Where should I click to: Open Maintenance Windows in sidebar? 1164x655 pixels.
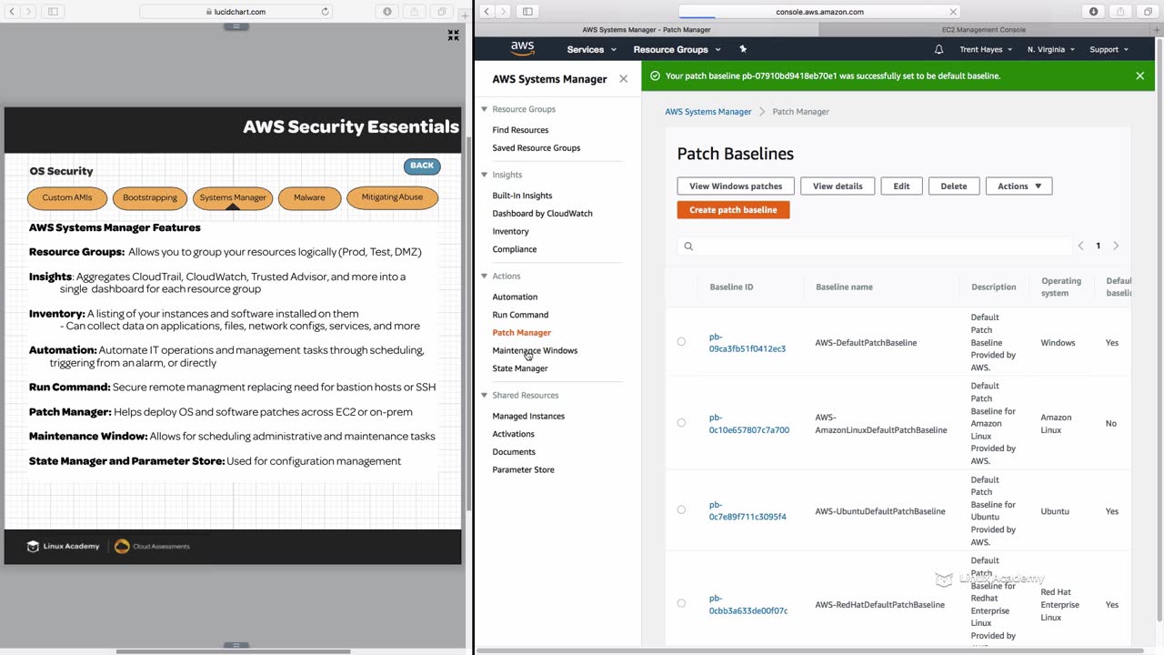(535, 350)
